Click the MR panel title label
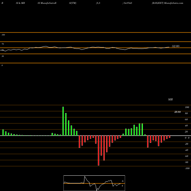The image size is (191, 191). pos(170,99)
